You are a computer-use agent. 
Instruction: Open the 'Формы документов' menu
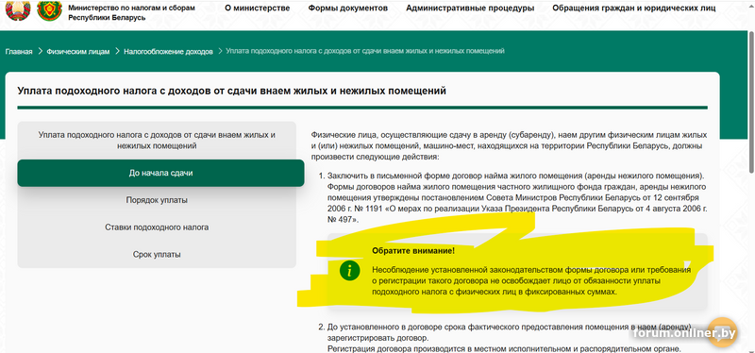347,8
